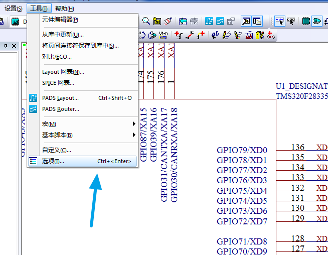The image size is (328, 255).
Task: Click the PADS Layout menu entry icon
Action: (33, 98)
